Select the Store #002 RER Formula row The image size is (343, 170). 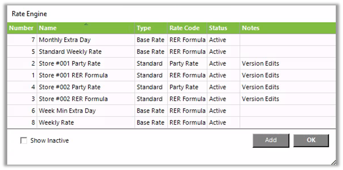click(73, 99)
